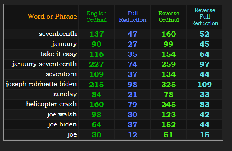Click the Reverse Full Reduction value 33
This screenshot has height=151, width=232.
click(x=204, y=95)
